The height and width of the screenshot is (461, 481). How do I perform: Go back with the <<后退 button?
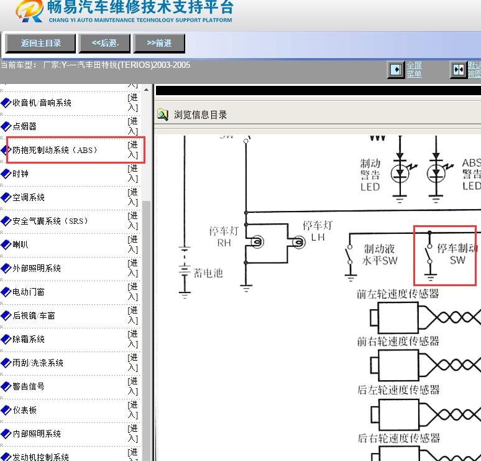pos(104,44)
